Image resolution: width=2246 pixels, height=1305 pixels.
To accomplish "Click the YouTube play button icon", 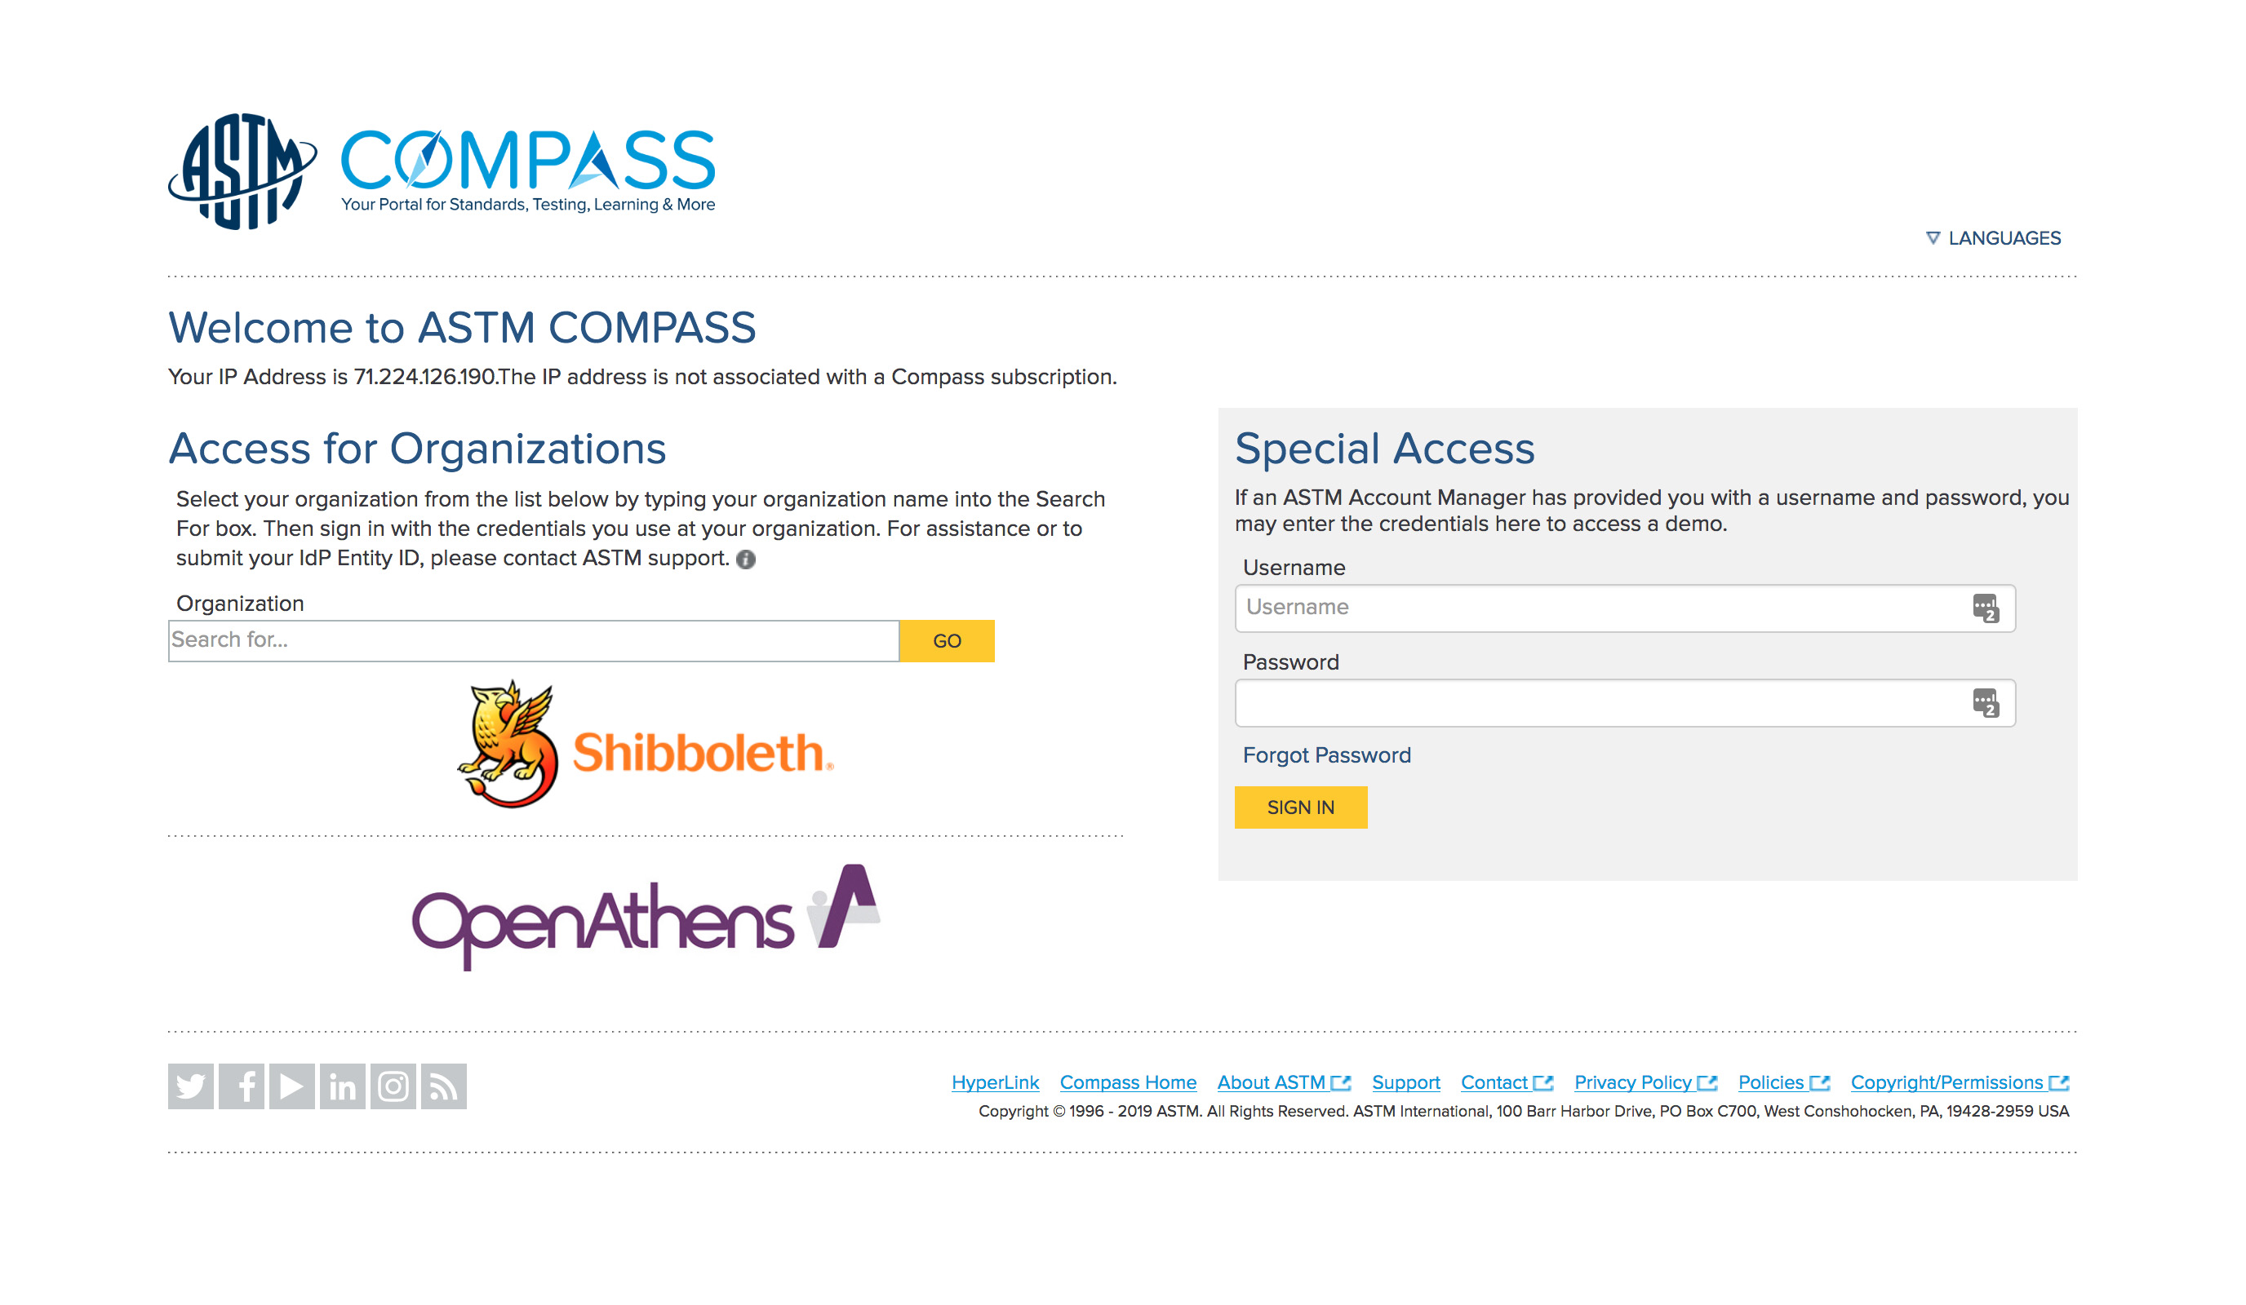I will click(294, 1086).
